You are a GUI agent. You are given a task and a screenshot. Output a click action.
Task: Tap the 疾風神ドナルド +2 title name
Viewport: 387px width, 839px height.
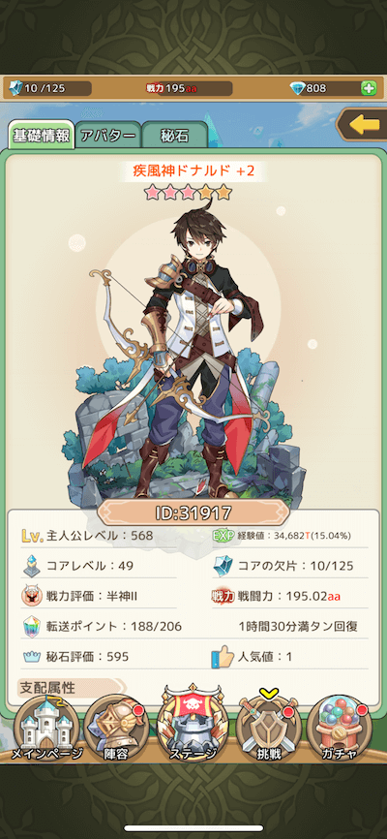click(x=193, y=171)
